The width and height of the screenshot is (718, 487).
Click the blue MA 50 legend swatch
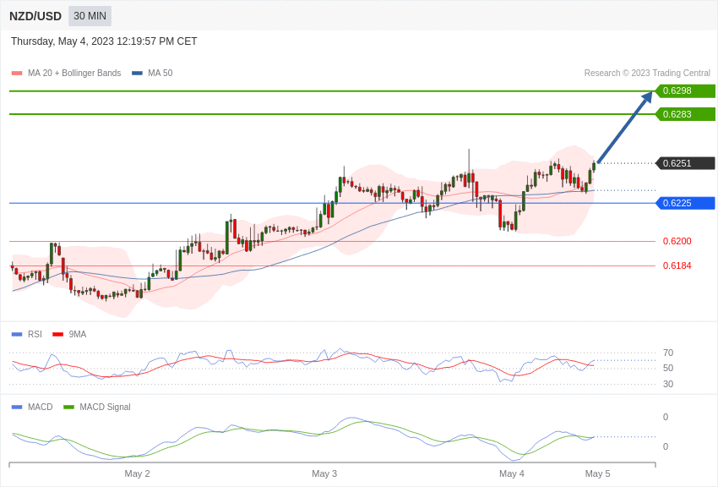point(137,73)
